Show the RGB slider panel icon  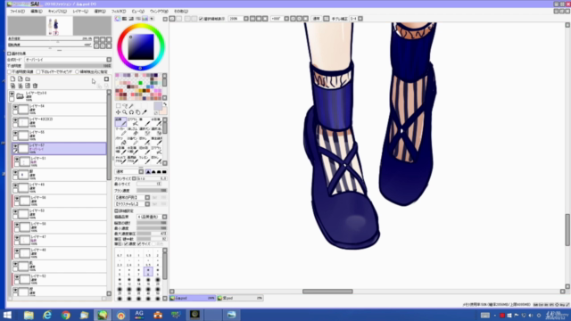point(125,19)
